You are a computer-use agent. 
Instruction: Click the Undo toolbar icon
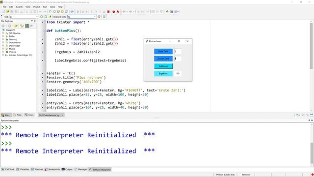(x=40, y=12)
